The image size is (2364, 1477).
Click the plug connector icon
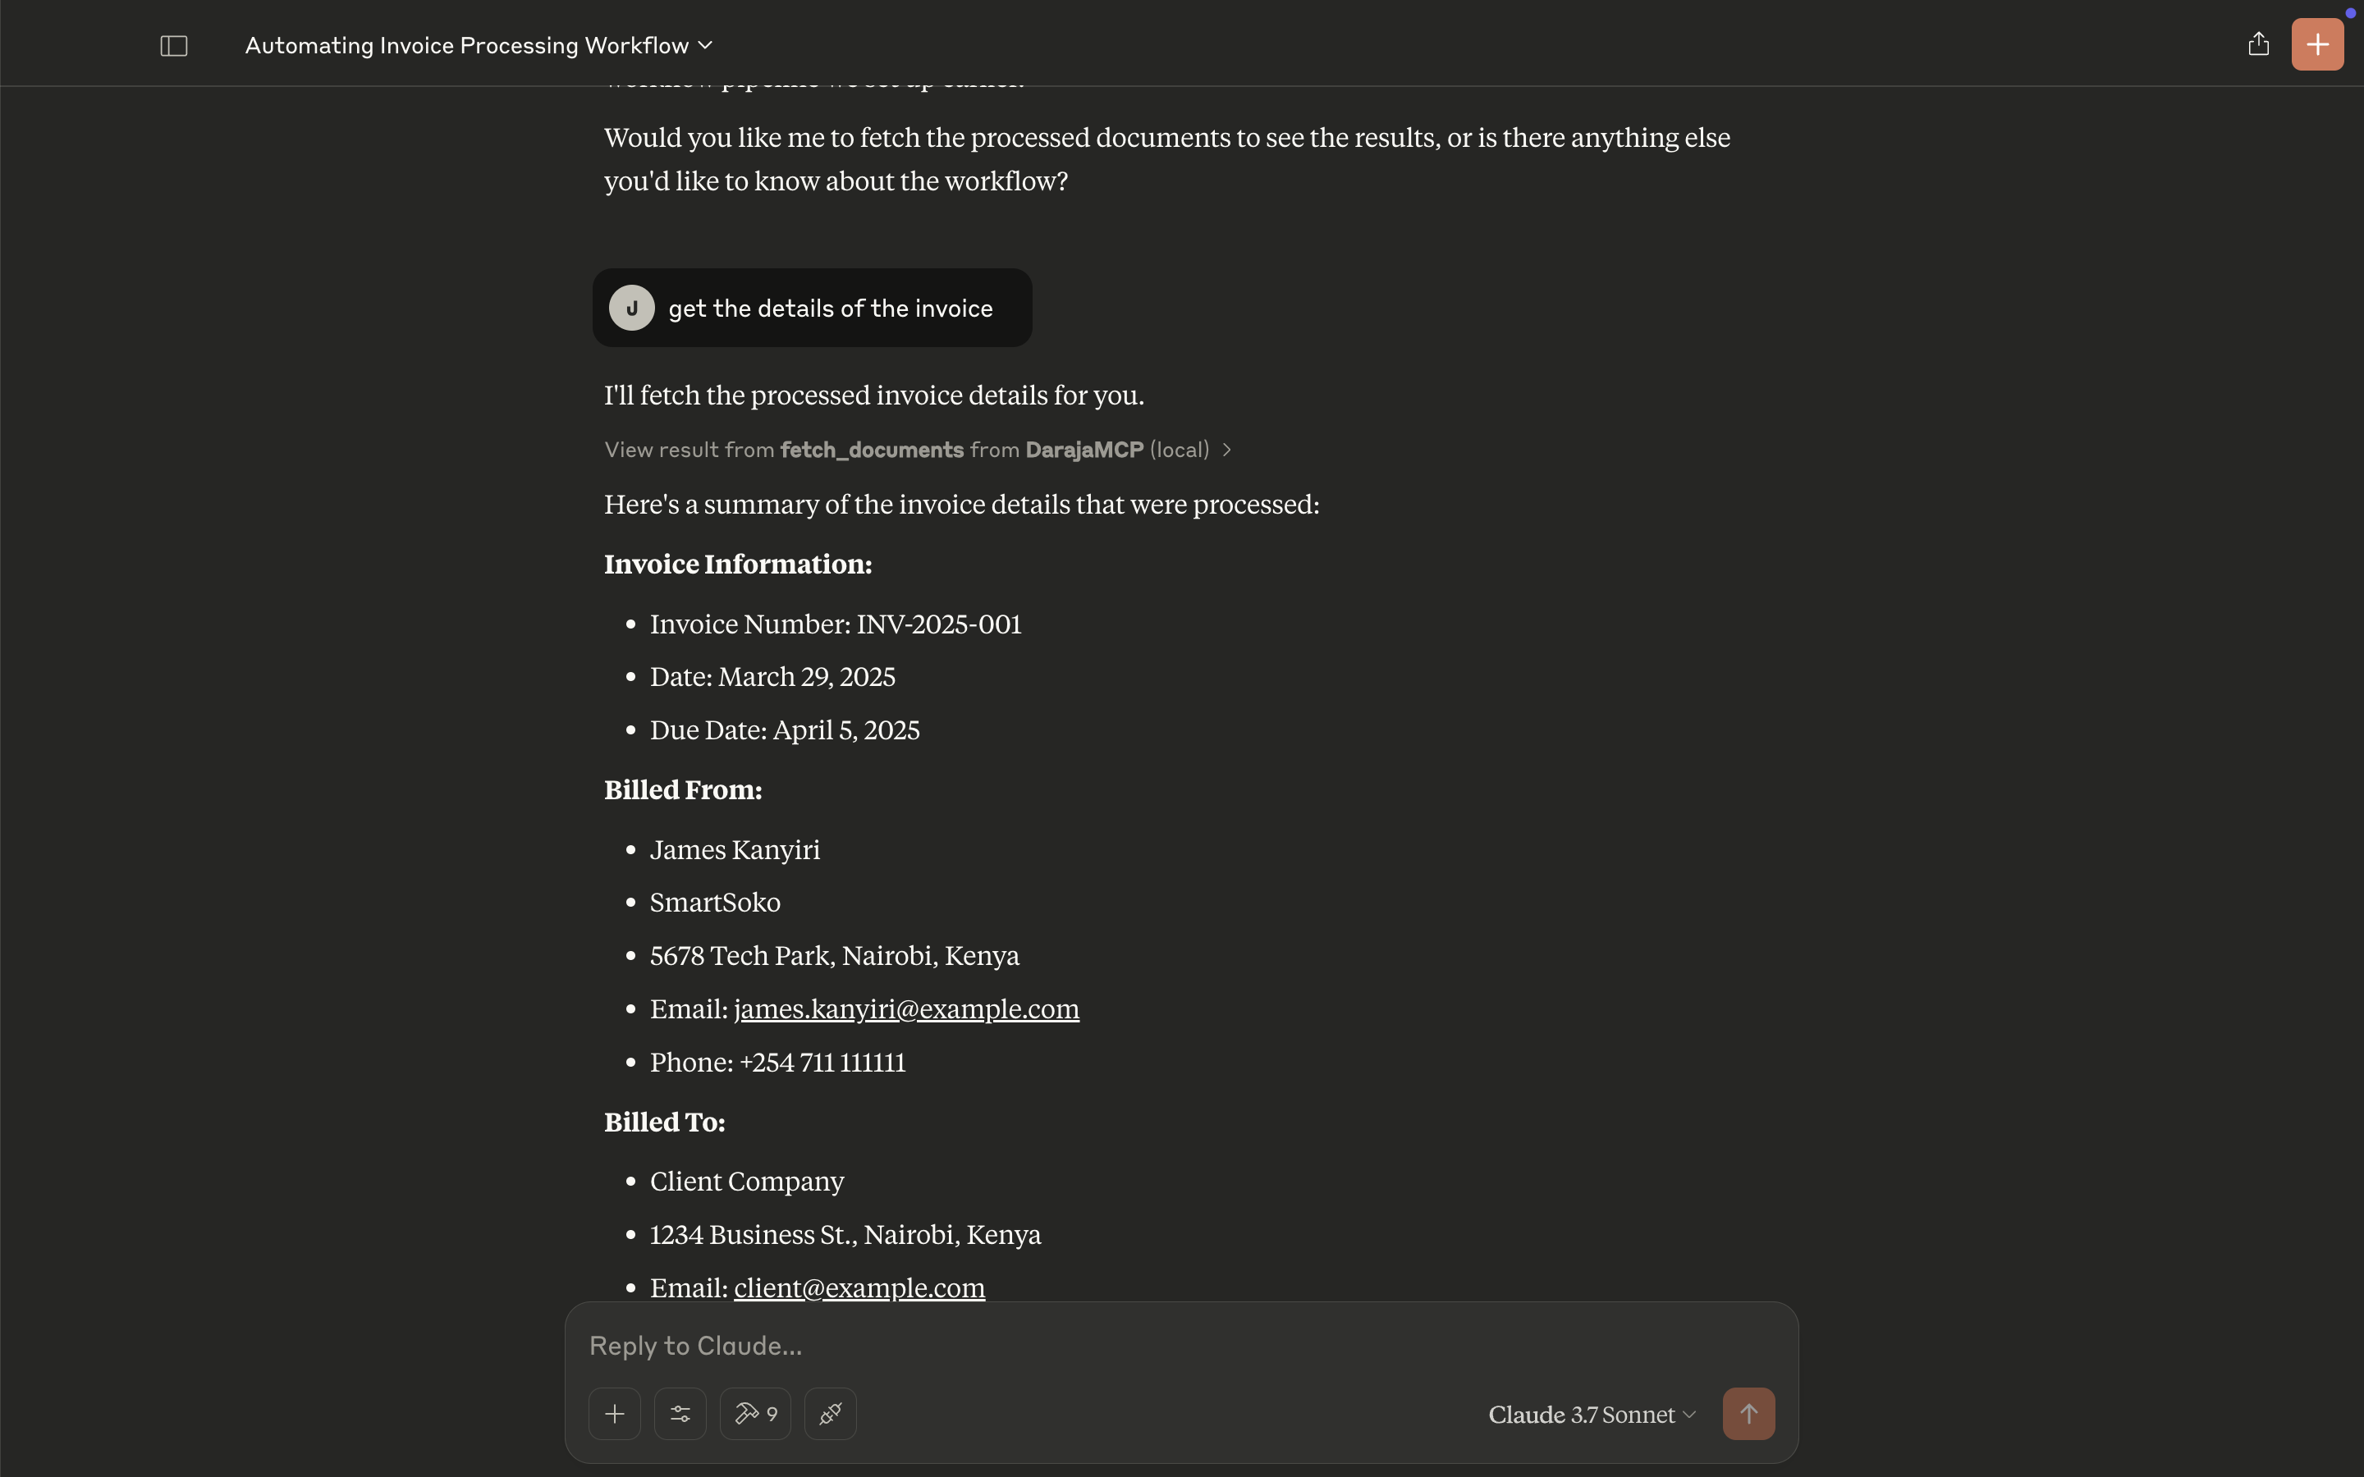(x=831, y=1414)
